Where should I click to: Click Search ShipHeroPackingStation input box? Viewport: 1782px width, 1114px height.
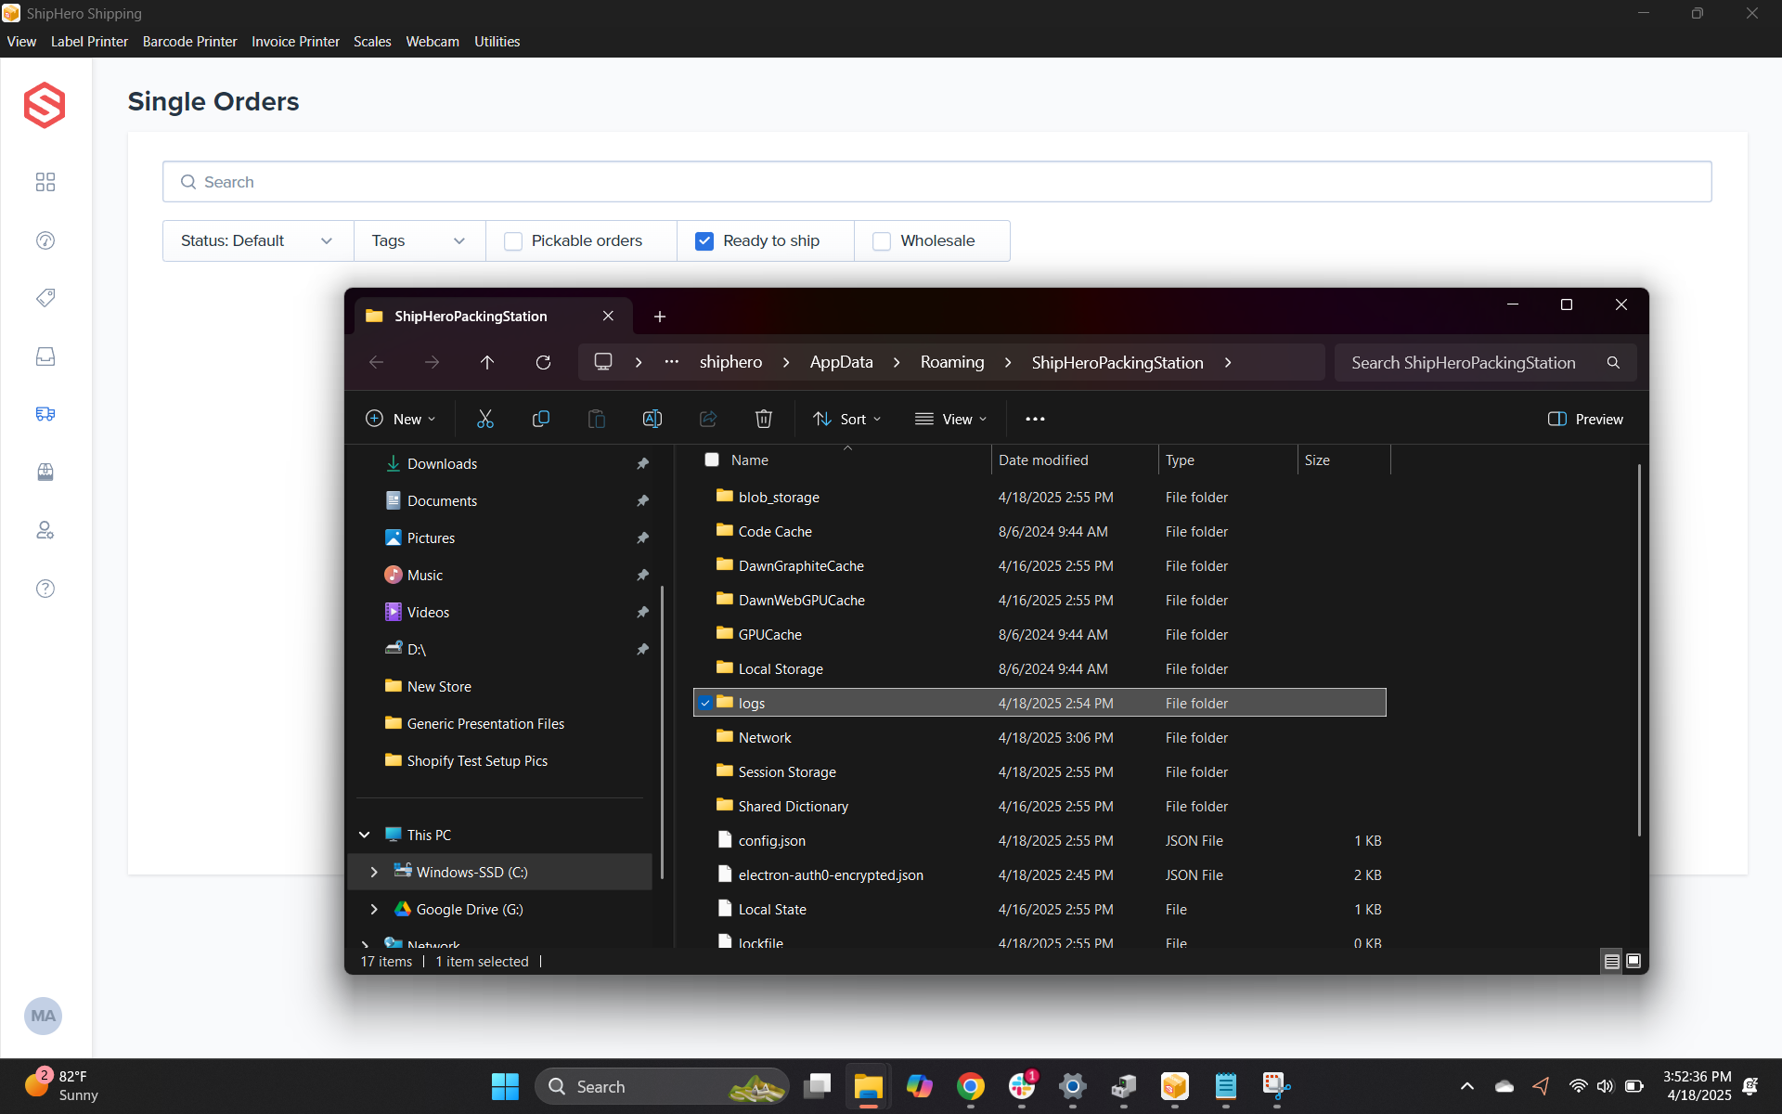pos(1485,362)
